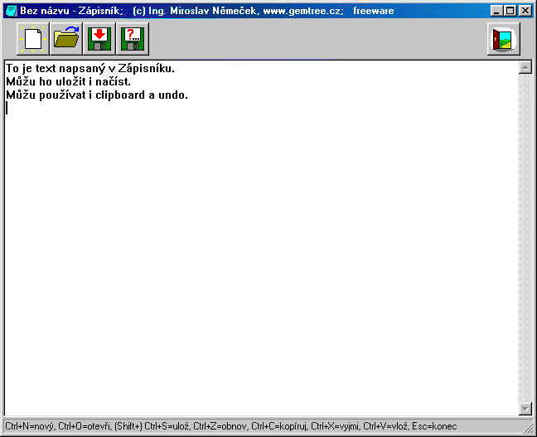Click the Zápisník app icon in title bar

coord(12,11)
